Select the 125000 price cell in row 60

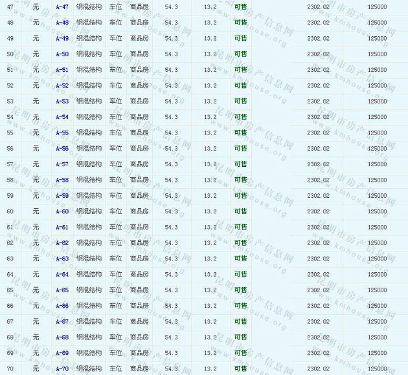coord(378,211)
